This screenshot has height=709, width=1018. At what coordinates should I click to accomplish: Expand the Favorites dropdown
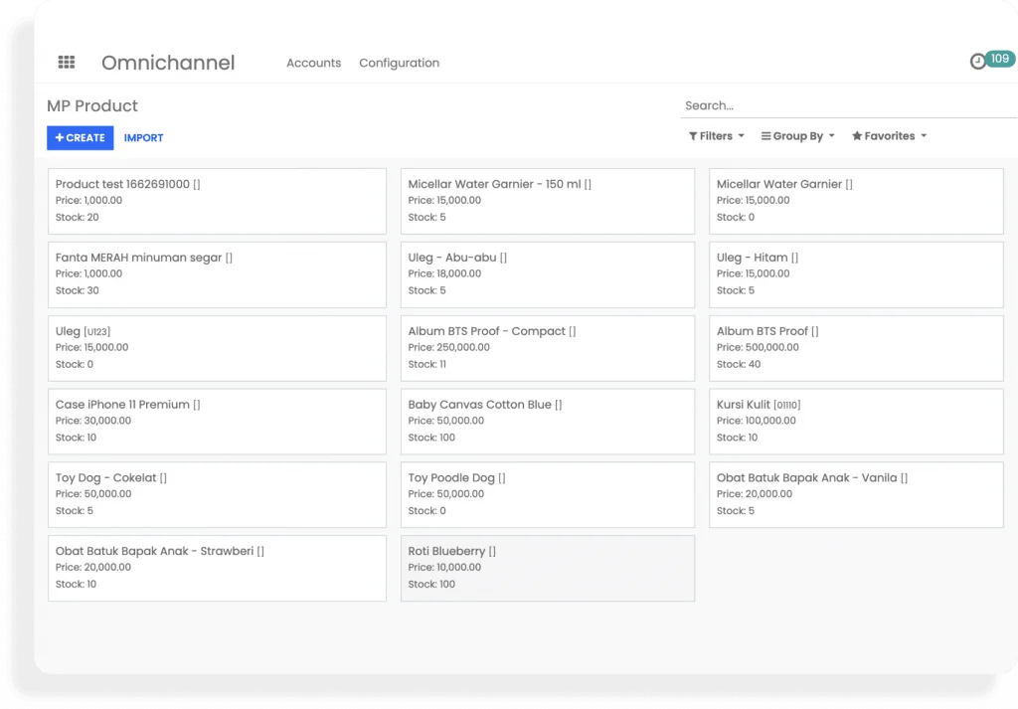890,136
